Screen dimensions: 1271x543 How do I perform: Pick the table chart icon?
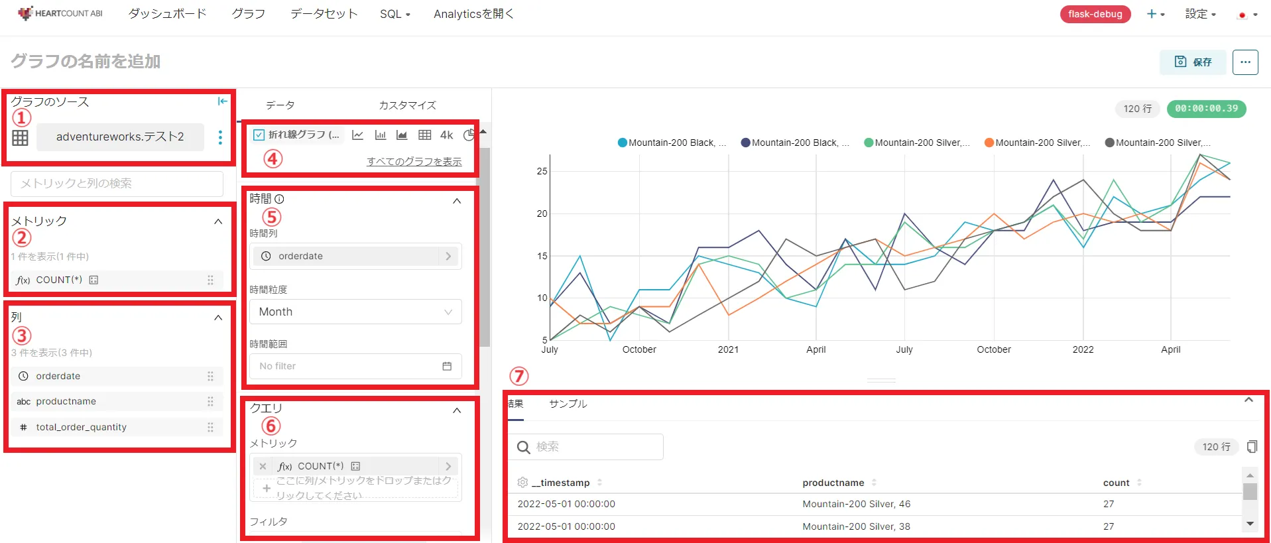pyautogui.click(x=425, y=135)
